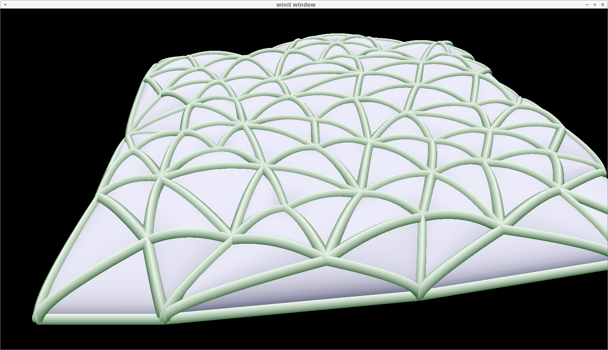This screenshot has width=608, height=350.
Task: Click the straight green rib on mesh's left edge
Action: pyautogui.click(x=82, y=227)
